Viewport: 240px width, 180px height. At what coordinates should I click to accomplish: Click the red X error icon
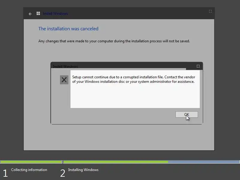click(x=64, y=80)
